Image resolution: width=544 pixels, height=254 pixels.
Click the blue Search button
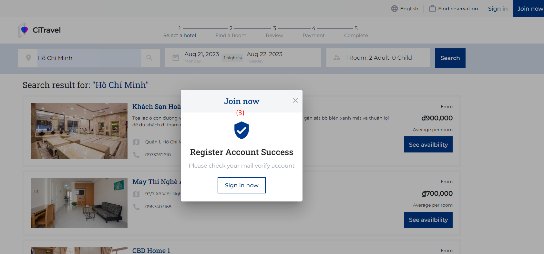pos(450,58)
